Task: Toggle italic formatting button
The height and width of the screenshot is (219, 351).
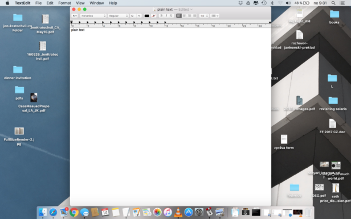Action: tap(166, 16)
